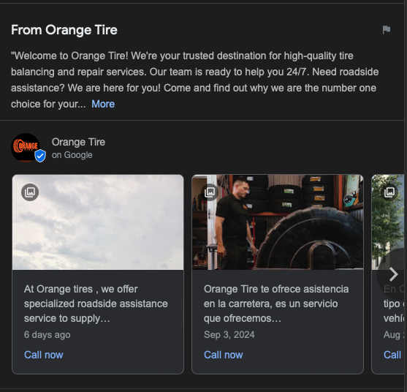Open the cloudy sky post image
The image size is (407, 392).
pos(98,222)
